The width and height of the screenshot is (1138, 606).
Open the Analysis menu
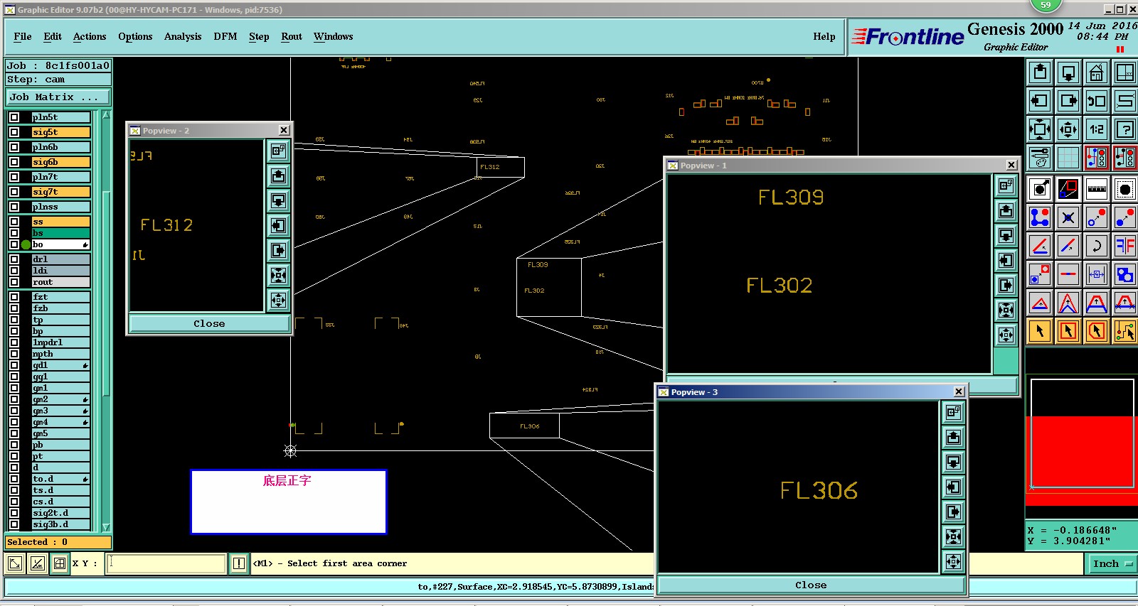pyautogui.click(x=183, y=36)
